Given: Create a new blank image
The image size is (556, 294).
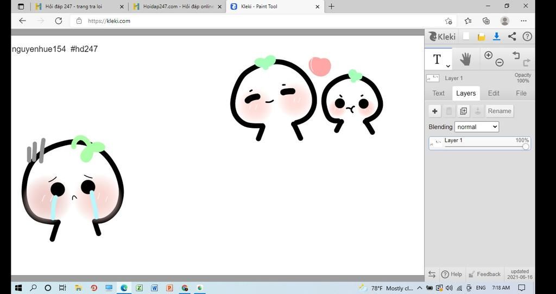Looking at the screenshot, I should 466,36.
